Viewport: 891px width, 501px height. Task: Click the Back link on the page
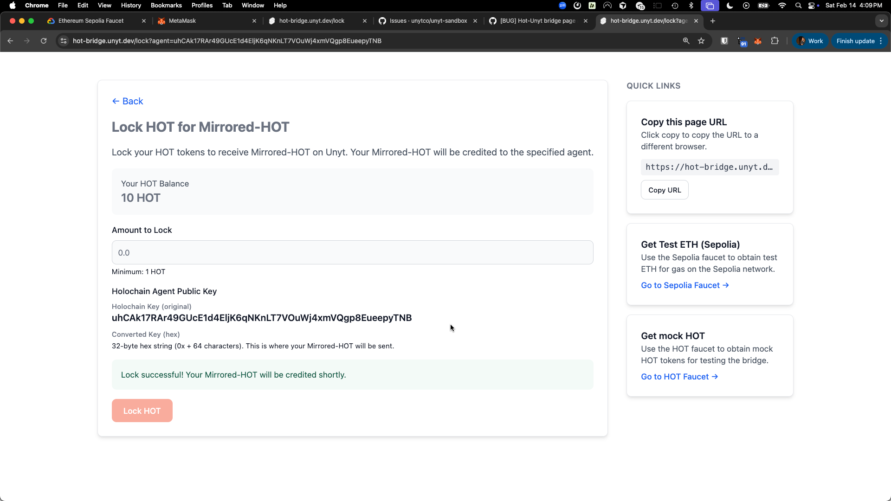pyautogui.click(x=128, y=101)
